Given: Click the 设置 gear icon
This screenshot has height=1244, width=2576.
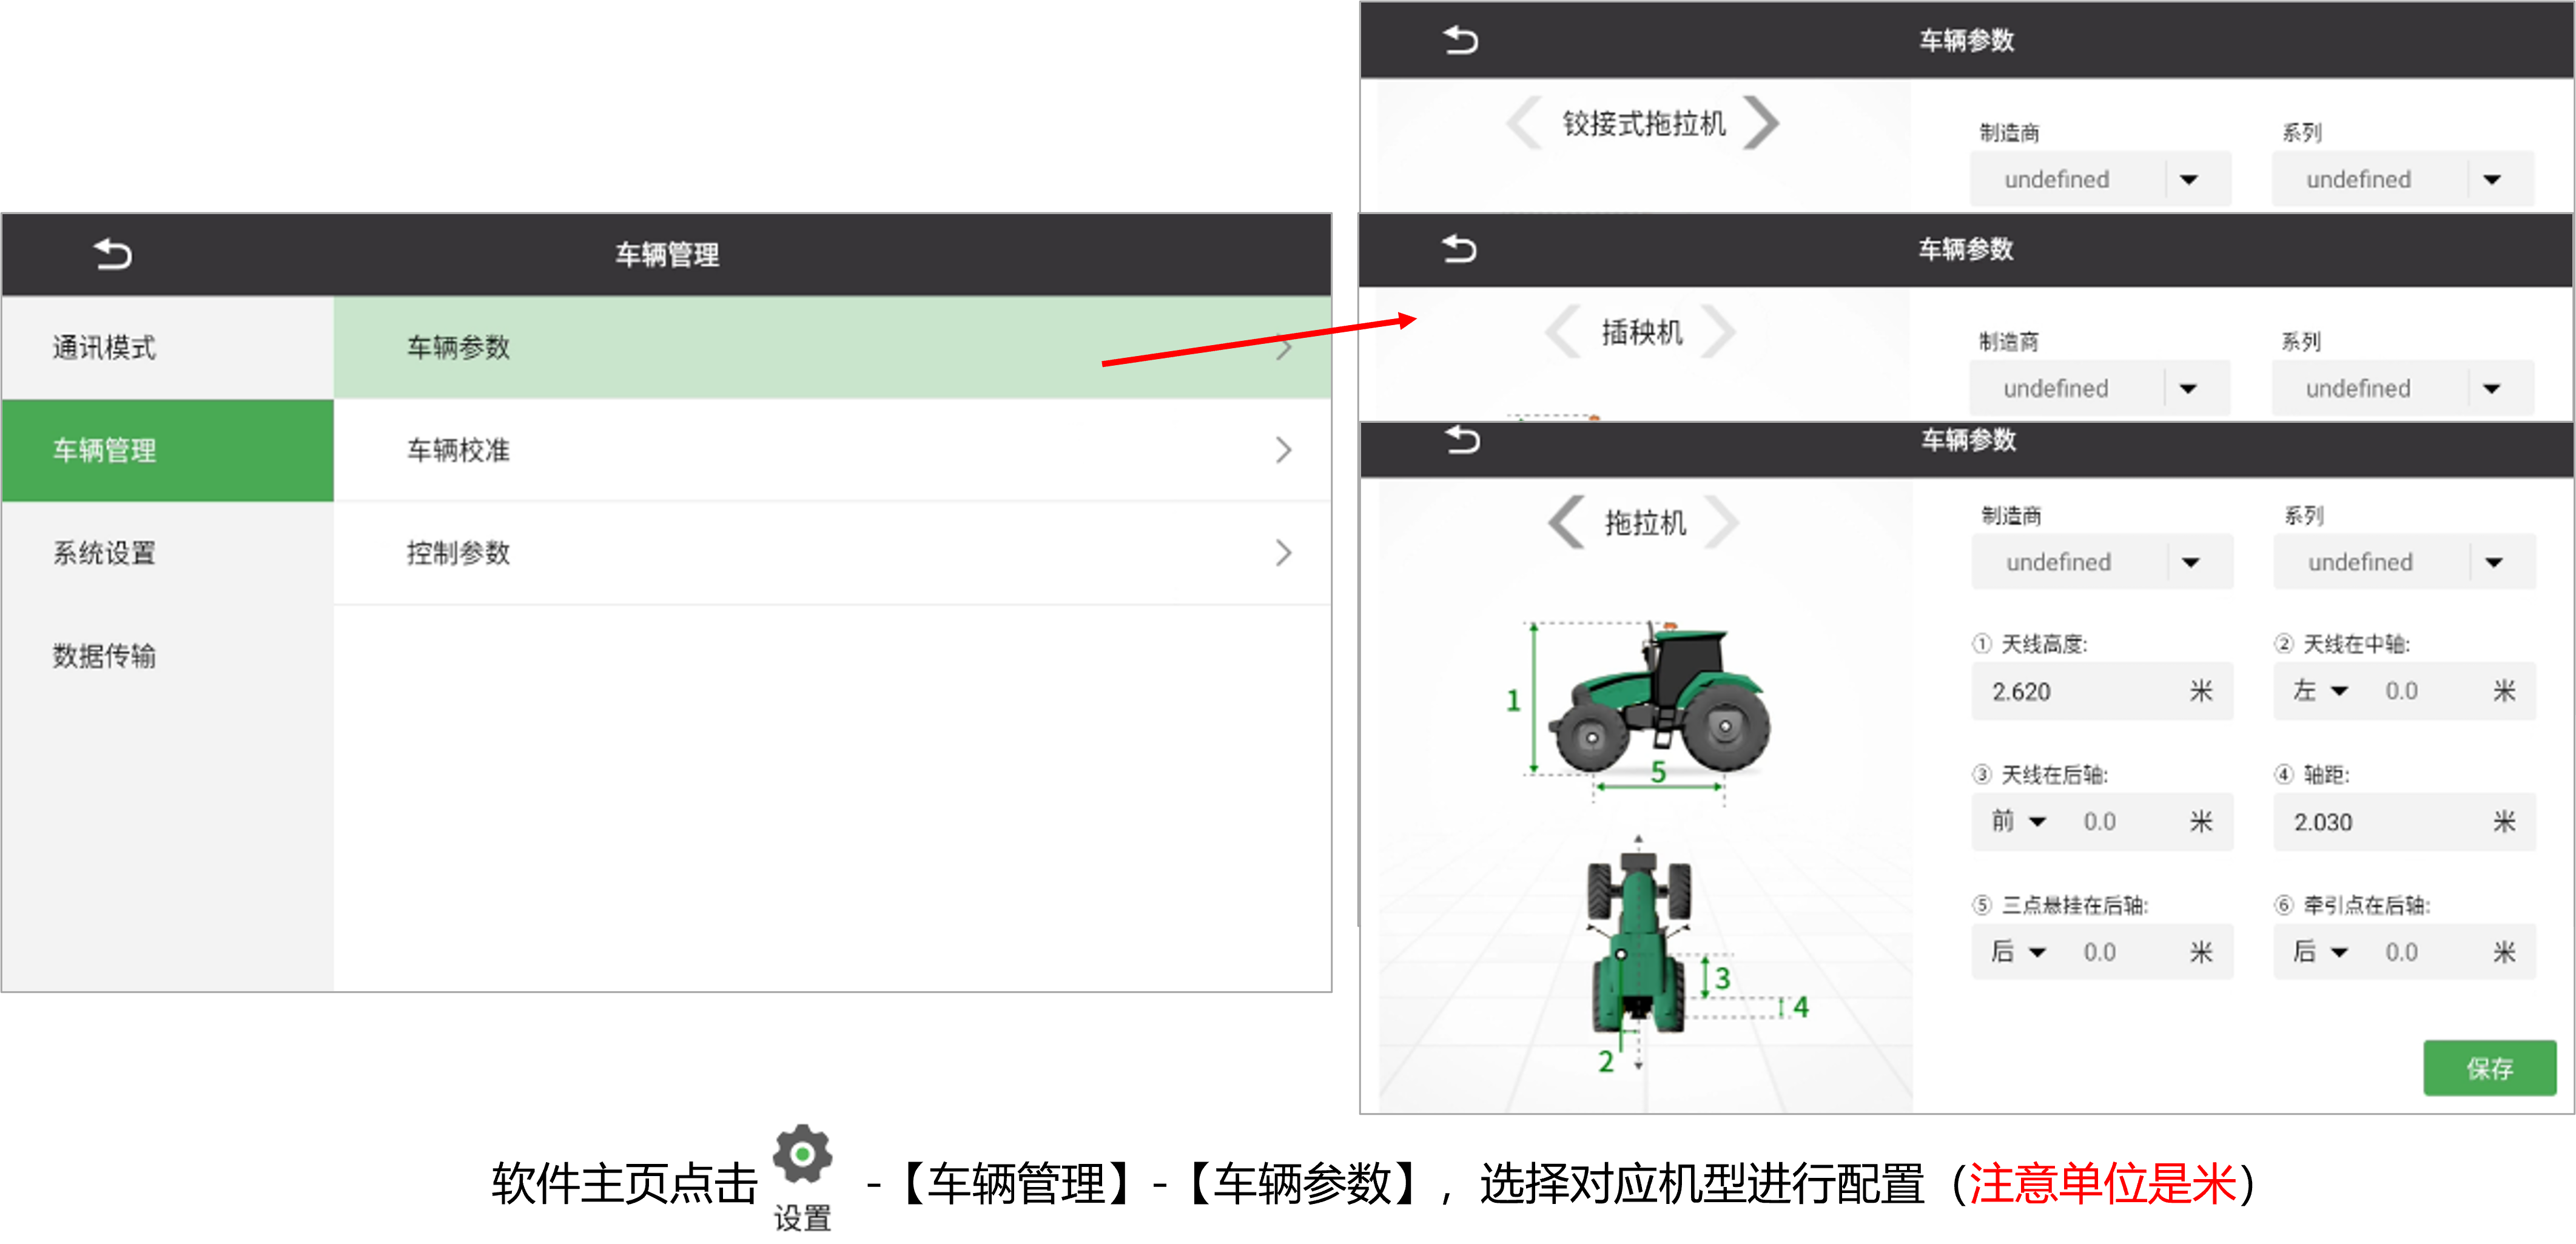Looking at the screenshot, I should pos(802,1155).
